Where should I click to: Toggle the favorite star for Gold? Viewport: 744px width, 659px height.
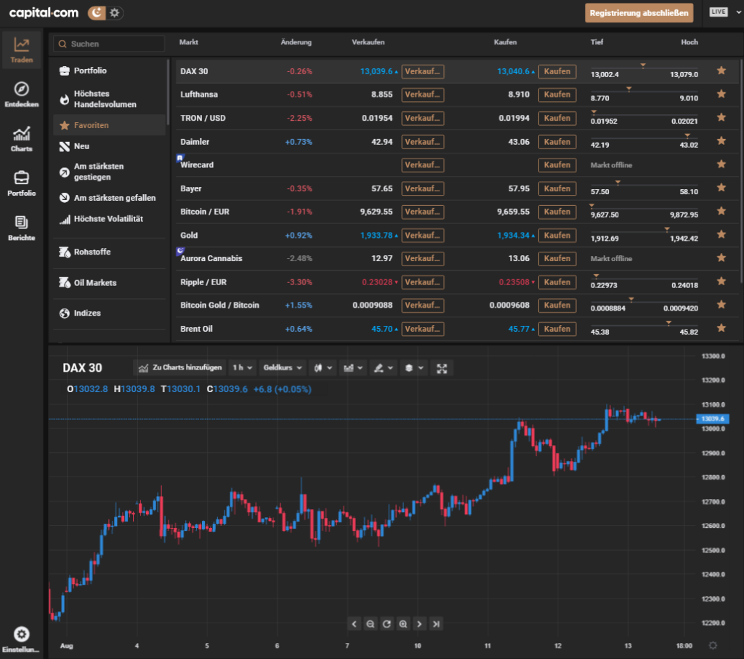pos(721,235)
